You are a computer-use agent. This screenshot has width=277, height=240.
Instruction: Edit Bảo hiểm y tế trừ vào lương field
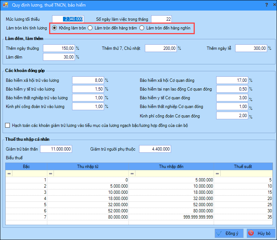[88, 89]
